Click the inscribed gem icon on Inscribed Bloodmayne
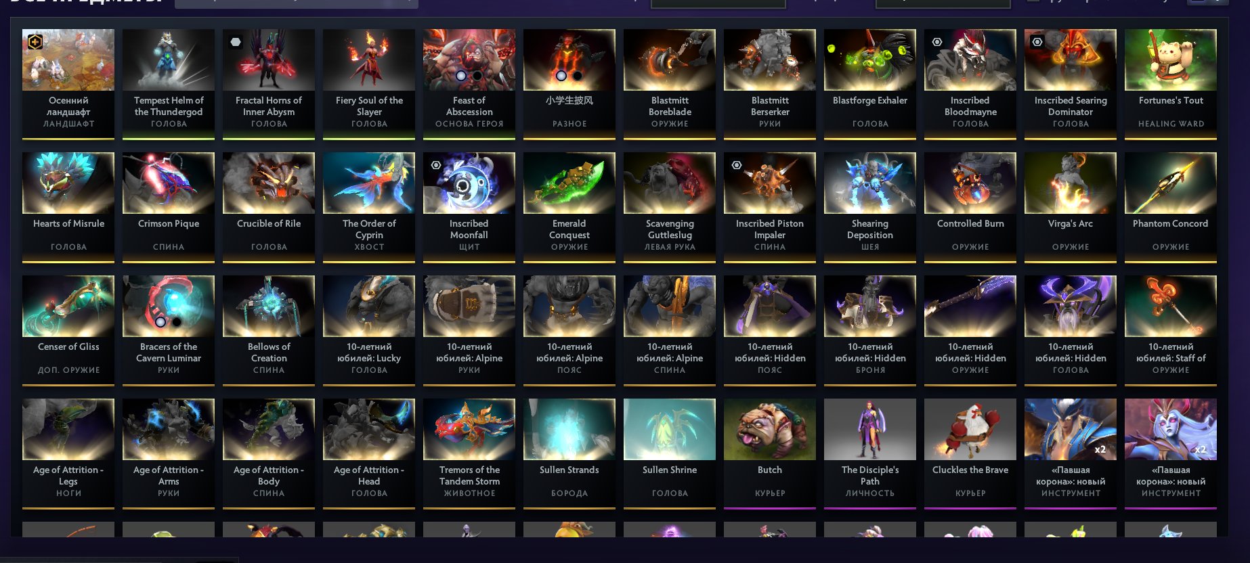Image resolution: width=1250 pixels, height=563 pixels. [937, 42]
